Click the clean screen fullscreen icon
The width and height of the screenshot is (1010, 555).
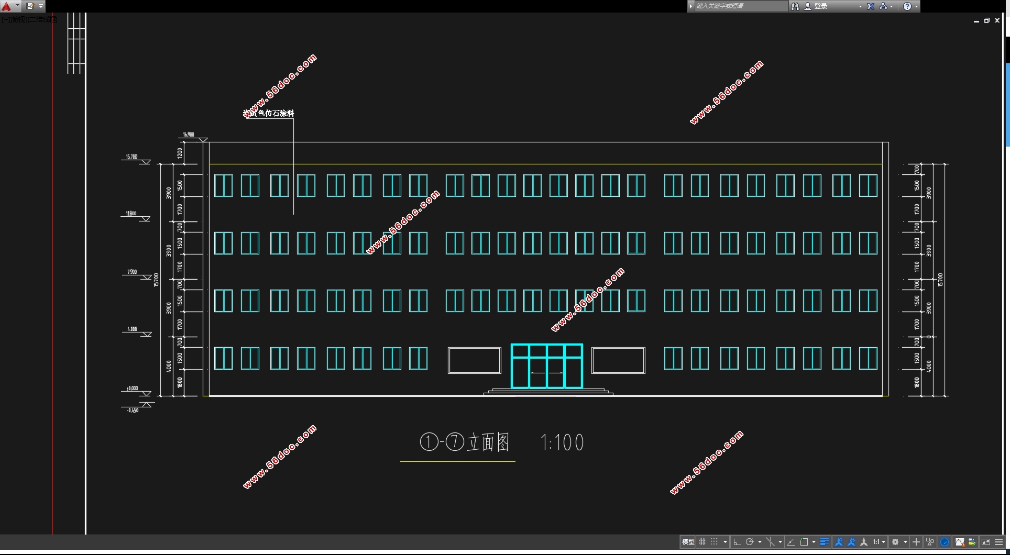click(x=986, y=542)
